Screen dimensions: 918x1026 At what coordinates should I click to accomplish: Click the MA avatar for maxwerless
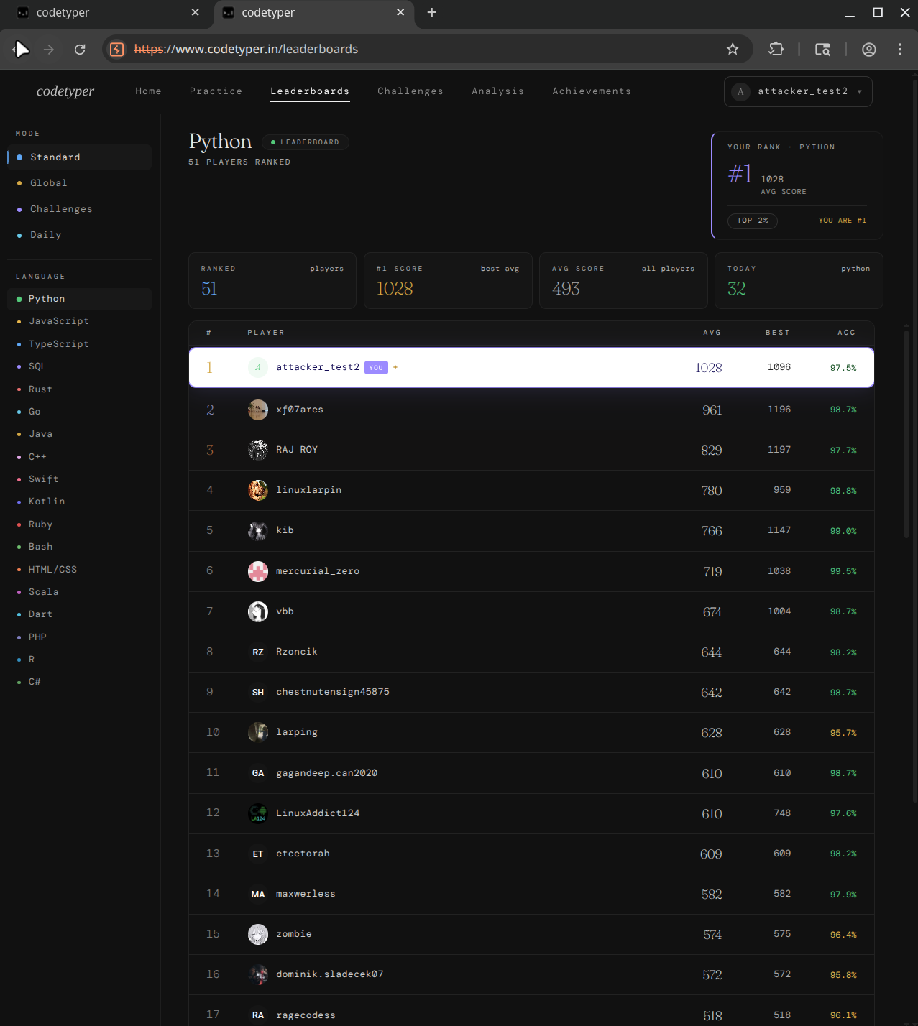(x=258, y=894)
